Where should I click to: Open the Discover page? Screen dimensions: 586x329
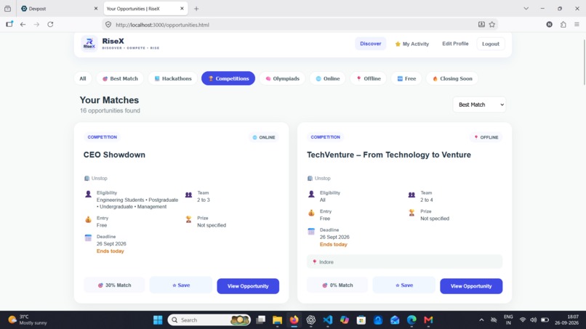click(x=370, y=44)
